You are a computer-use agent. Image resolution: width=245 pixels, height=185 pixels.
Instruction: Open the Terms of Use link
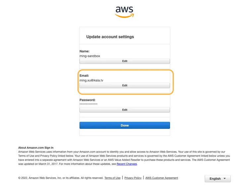pos(112,178)
